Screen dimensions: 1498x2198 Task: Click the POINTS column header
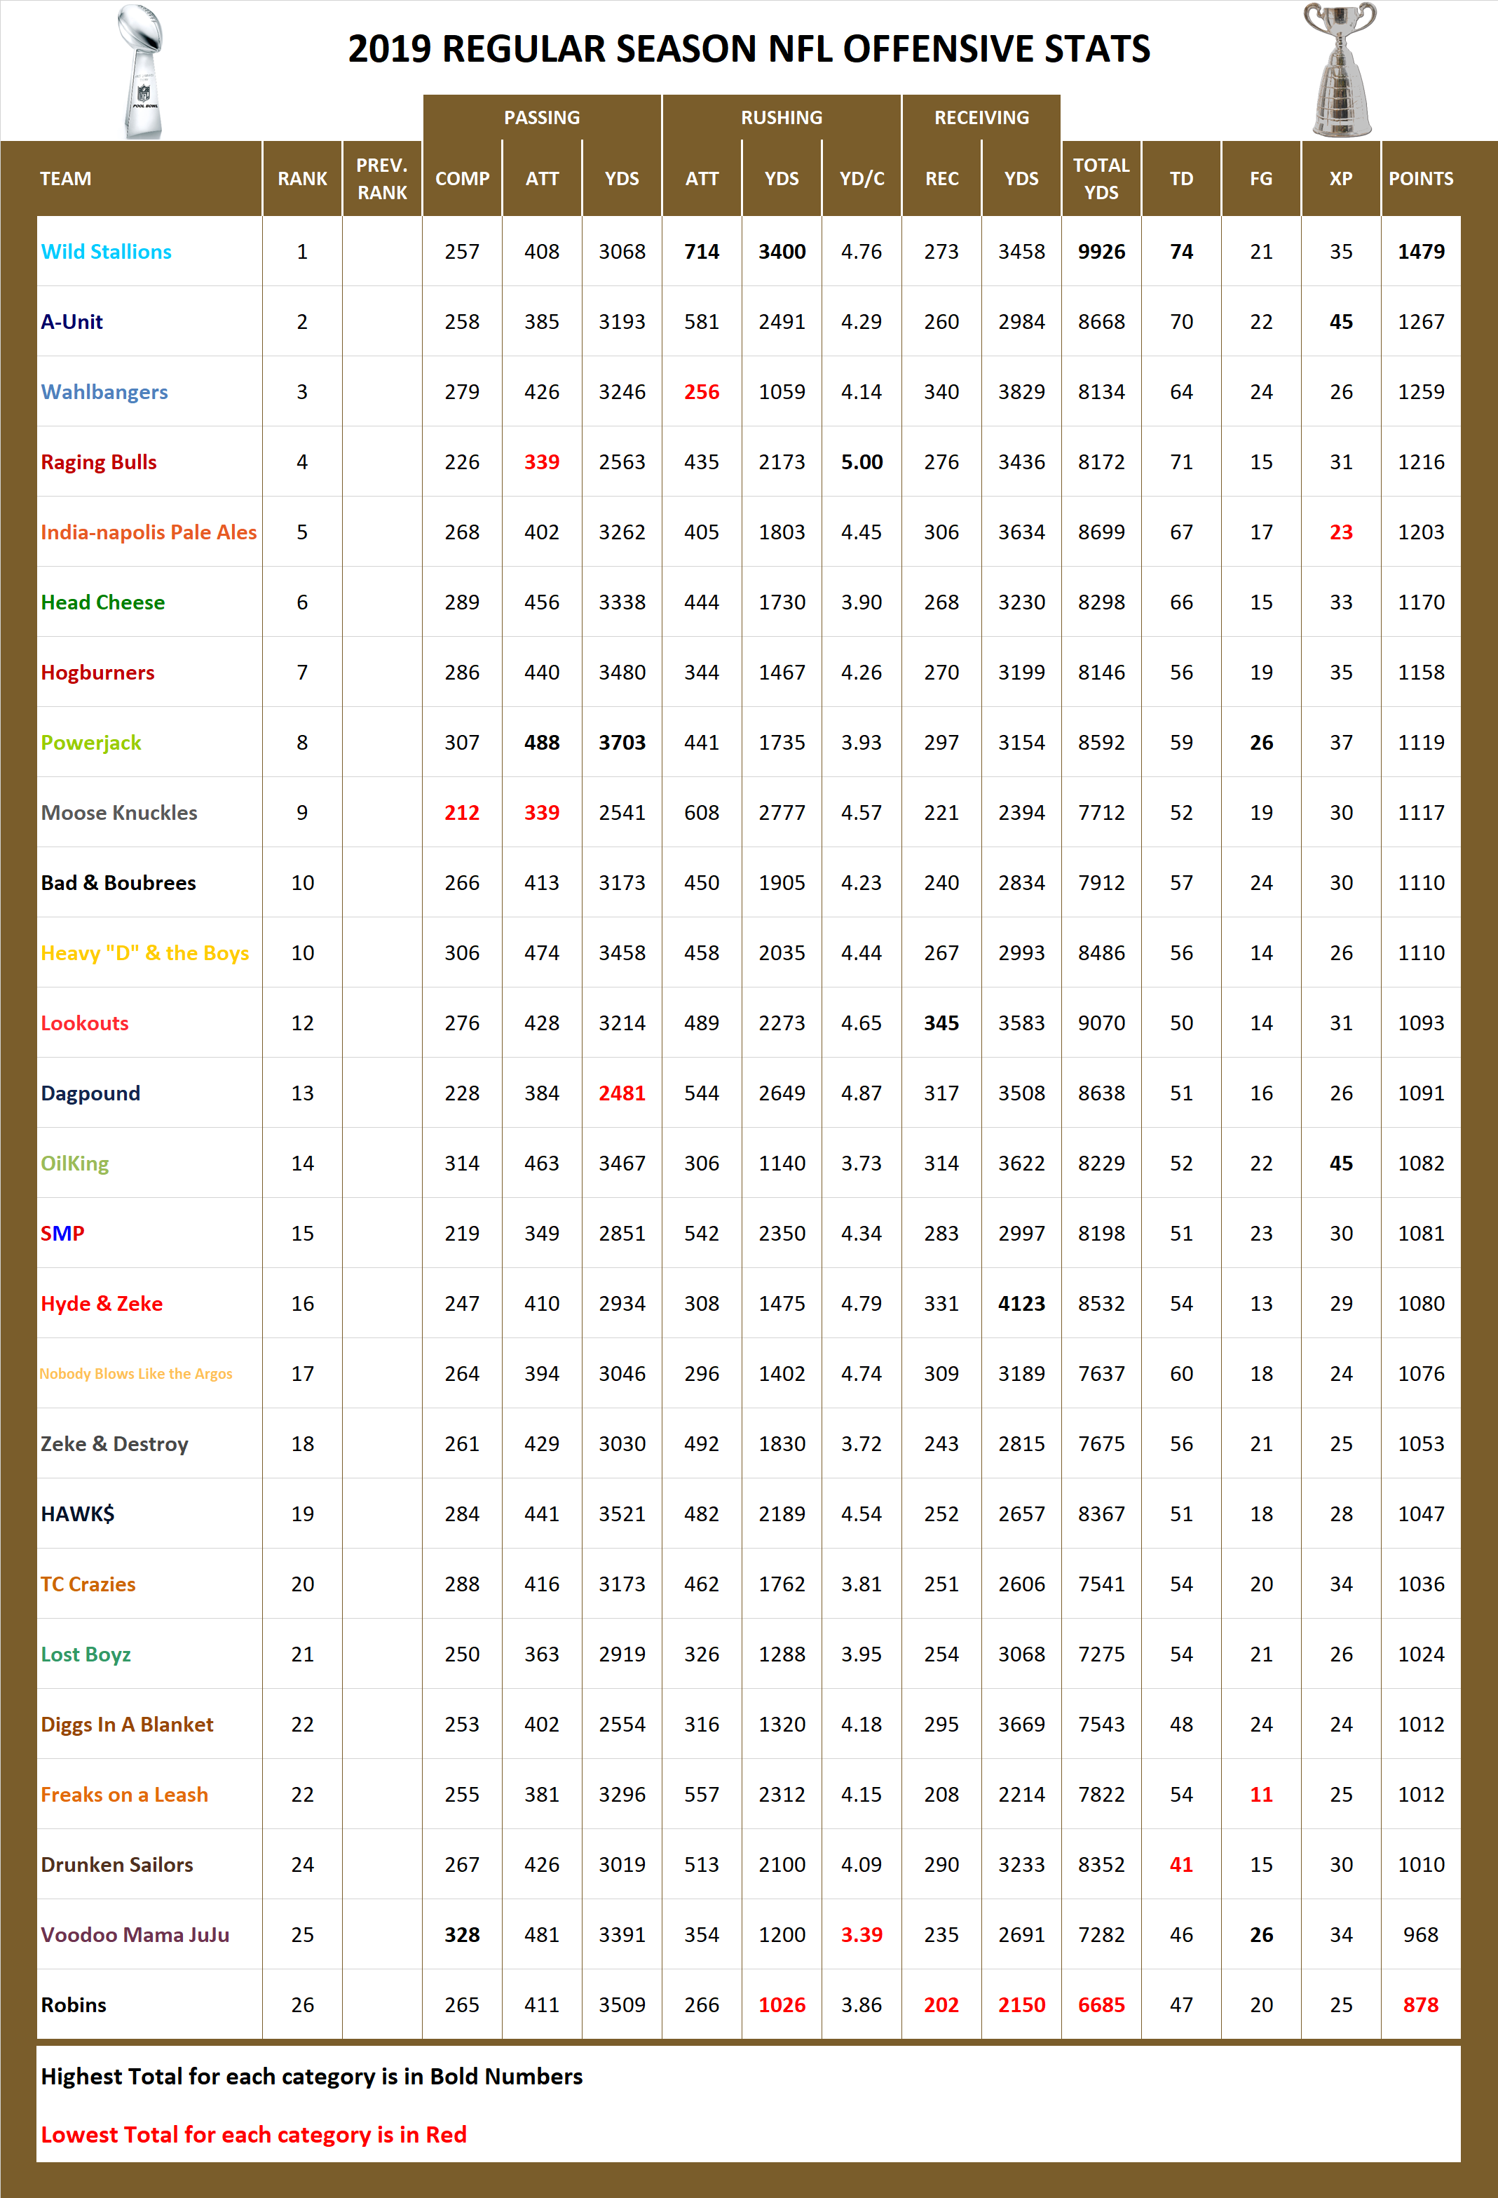click(1422, 178)
